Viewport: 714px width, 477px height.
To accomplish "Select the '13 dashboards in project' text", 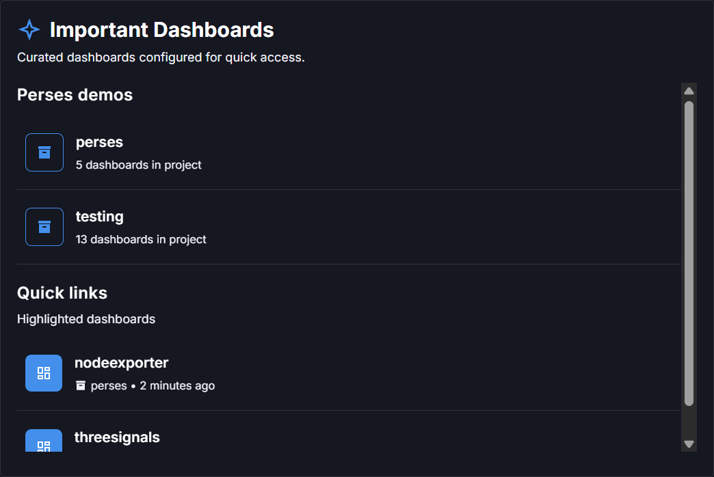I will click(x=141, y=239).
